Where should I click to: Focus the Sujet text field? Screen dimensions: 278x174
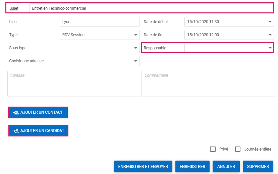click(x=150, y=8)
